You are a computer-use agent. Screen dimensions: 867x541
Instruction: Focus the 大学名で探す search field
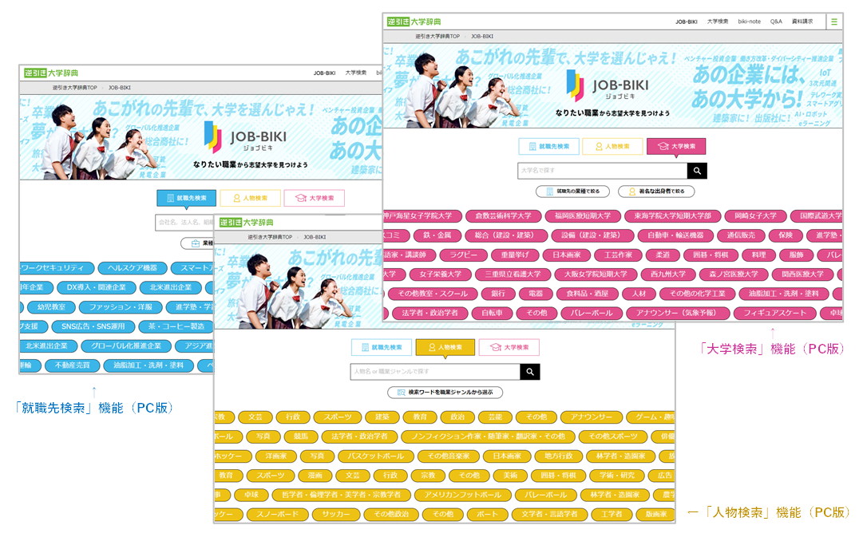(603, 171)
